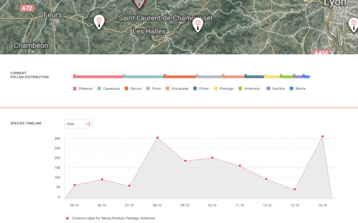
Task: Click the Lyon city label on the map
Action: pos(335,3)
